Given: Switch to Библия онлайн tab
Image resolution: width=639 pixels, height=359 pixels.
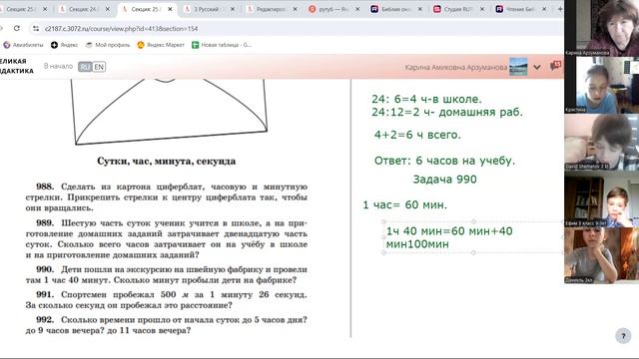Looking at the screenshot, I should 396,9.
